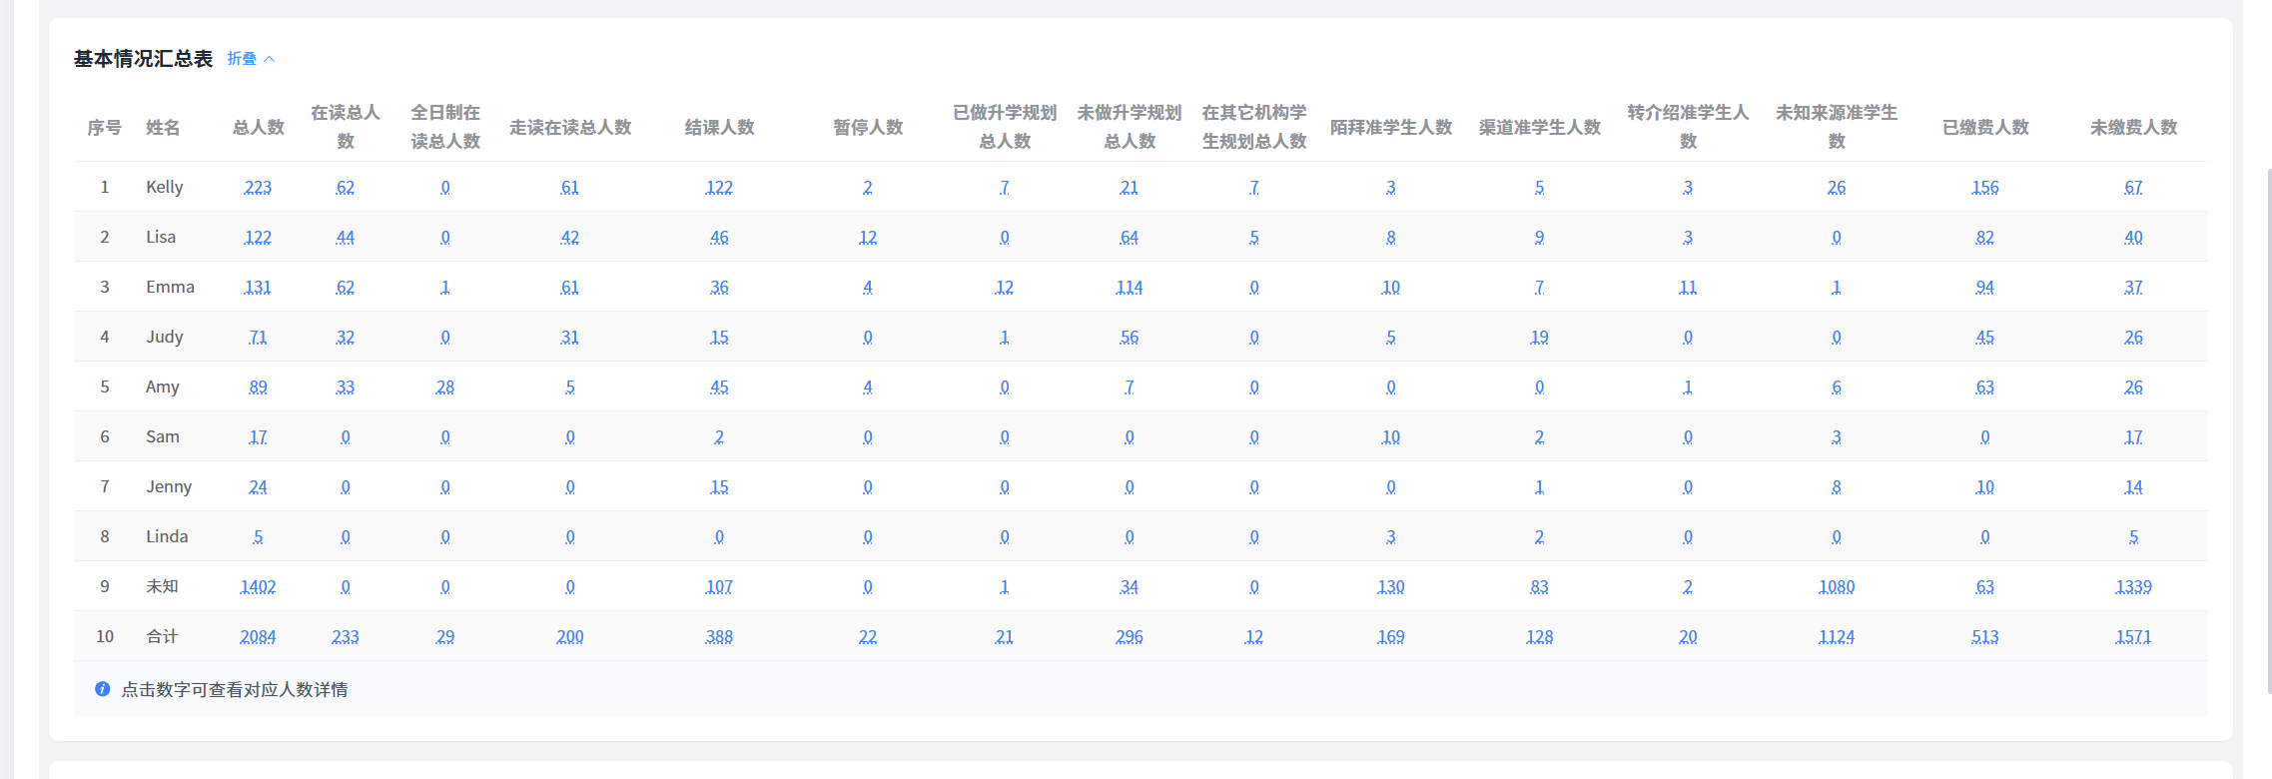The image size is (2272, 779).
Task: Open Kelly's 总人数 value 223
Action: (258, 187)
